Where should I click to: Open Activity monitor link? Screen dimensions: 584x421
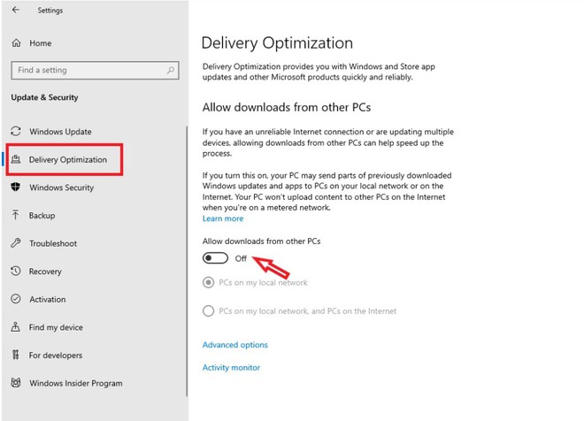(231, 367)
